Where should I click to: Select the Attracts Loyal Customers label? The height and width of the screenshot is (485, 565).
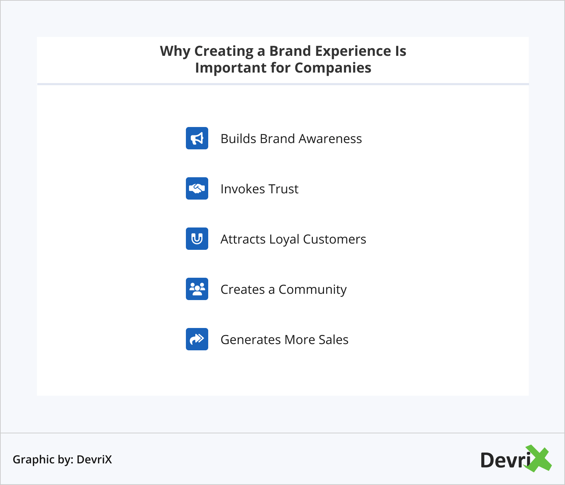293,239
